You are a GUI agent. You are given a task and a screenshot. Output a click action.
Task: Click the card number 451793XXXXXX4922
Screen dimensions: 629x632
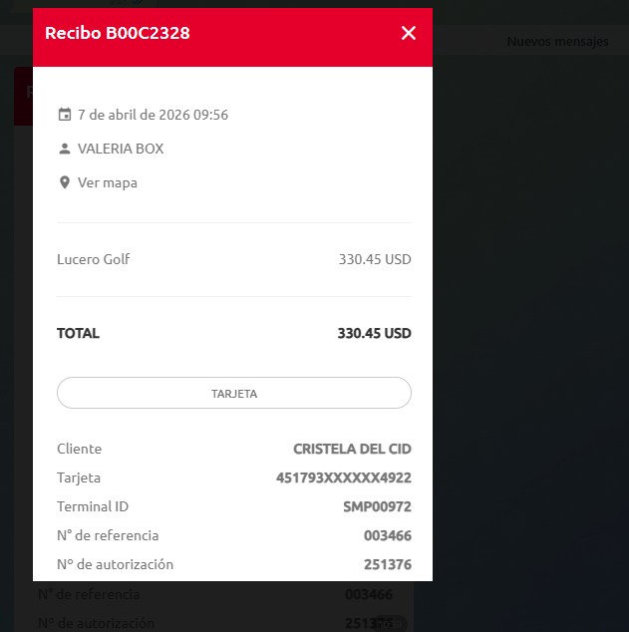343,477
